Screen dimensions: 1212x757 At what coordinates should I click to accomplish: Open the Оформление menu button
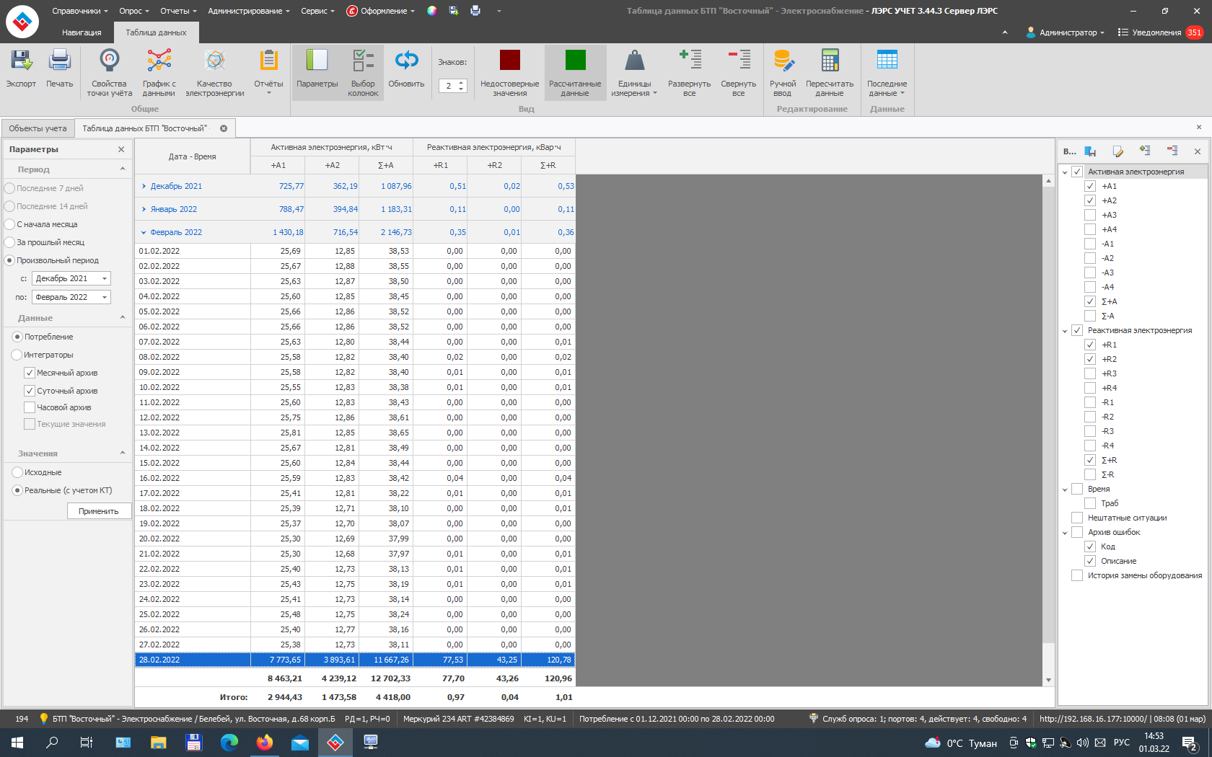(x=381, y=11)
